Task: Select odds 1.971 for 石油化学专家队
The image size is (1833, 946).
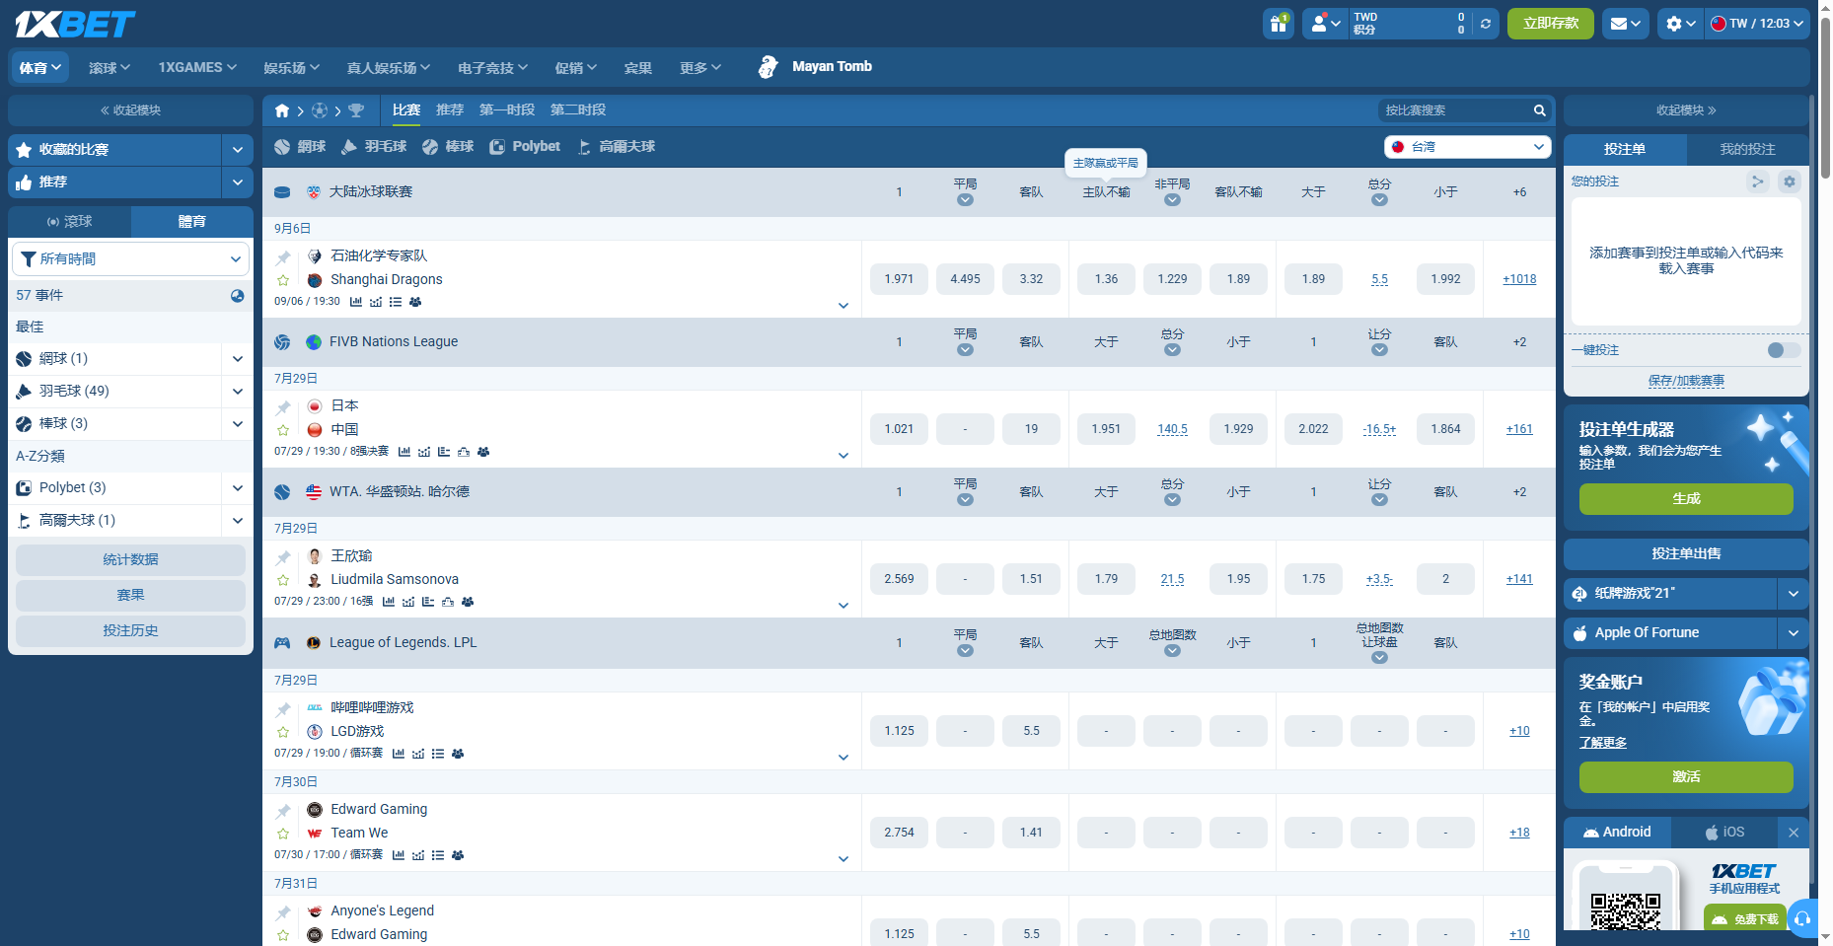Action: point(899,279)
